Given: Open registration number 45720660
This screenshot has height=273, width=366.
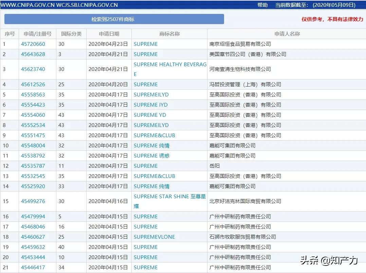Looking at the screenshot, I should coord(33,44).
